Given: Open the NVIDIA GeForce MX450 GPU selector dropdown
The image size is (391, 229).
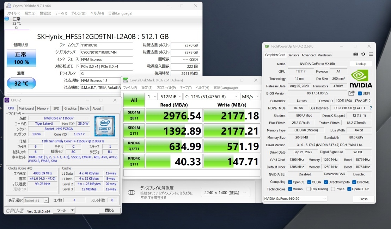Looking at the screenshot, I should pos(295,199).
